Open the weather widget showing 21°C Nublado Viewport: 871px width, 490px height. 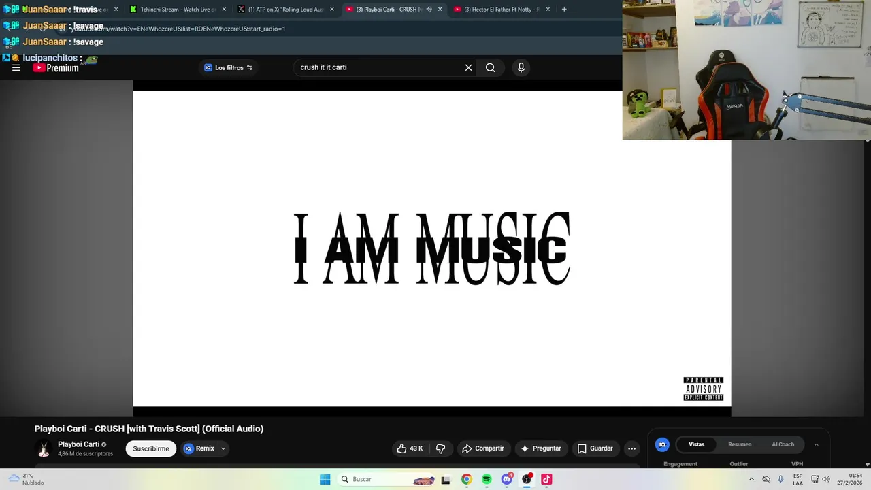point(26,479)
